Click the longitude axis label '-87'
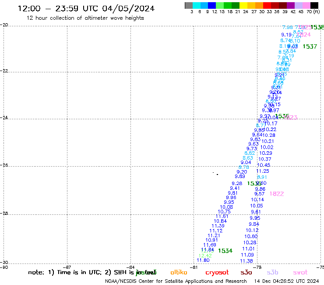Viewport: 324px width, 285px height. click(67, 267)
